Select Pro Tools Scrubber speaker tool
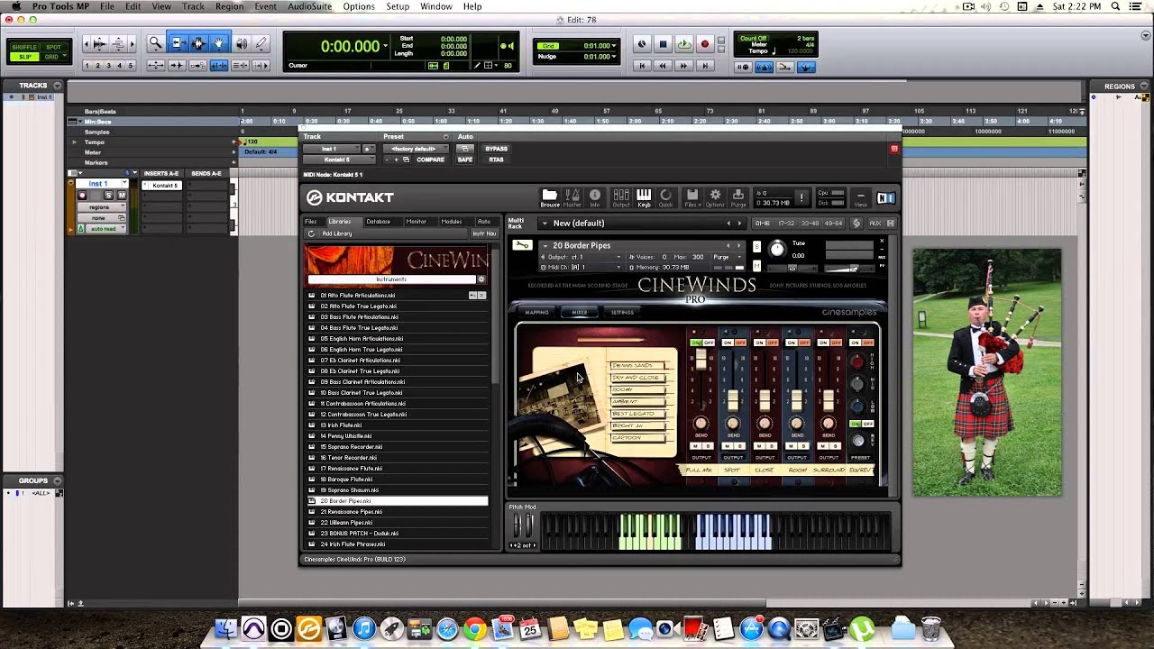The width and height of the screenshot is (1154, 649). coord(241,43)
